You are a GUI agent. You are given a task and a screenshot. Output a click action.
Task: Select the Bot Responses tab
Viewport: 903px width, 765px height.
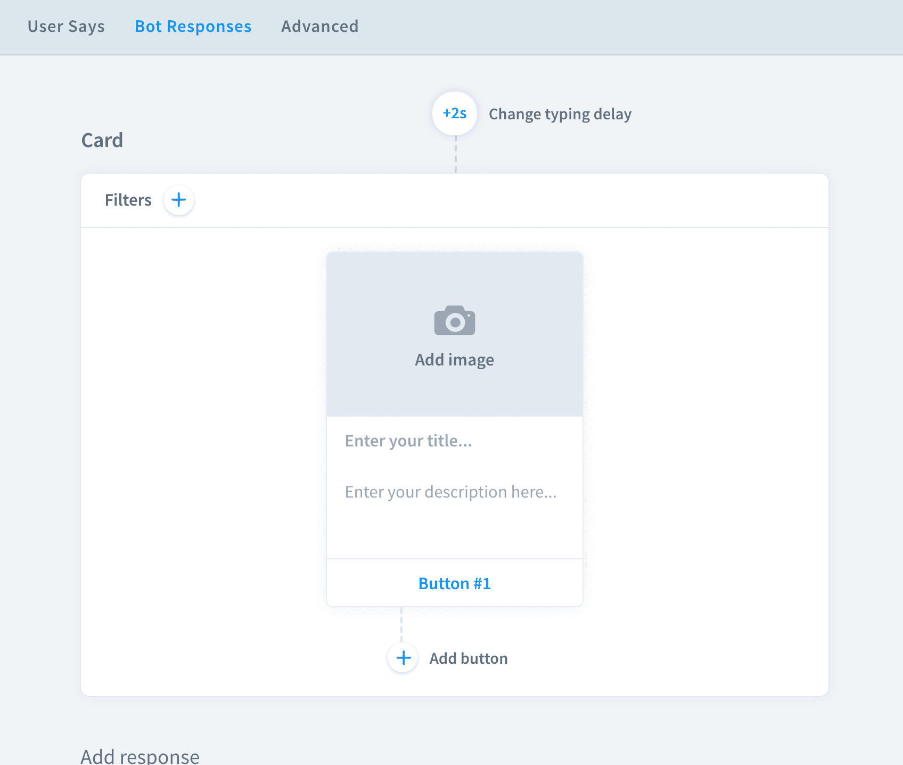tap(193, 27)
